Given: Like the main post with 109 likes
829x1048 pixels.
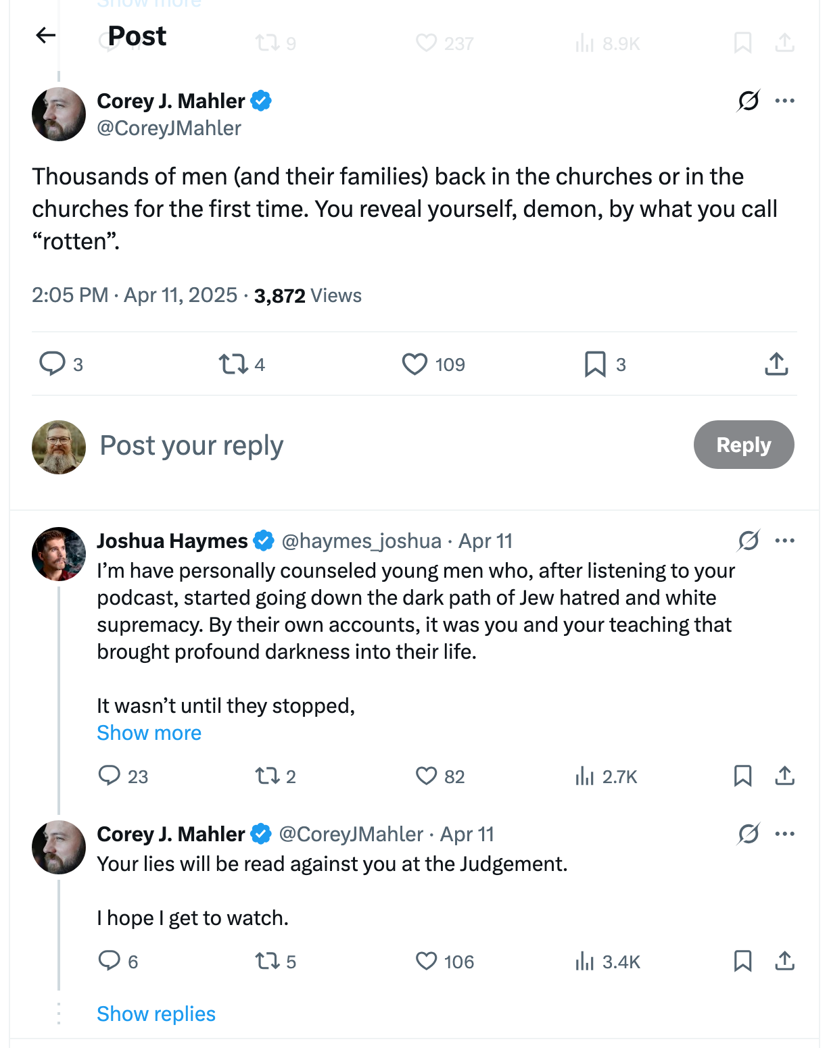Looking at the screenshot, I should pos(414,364).
